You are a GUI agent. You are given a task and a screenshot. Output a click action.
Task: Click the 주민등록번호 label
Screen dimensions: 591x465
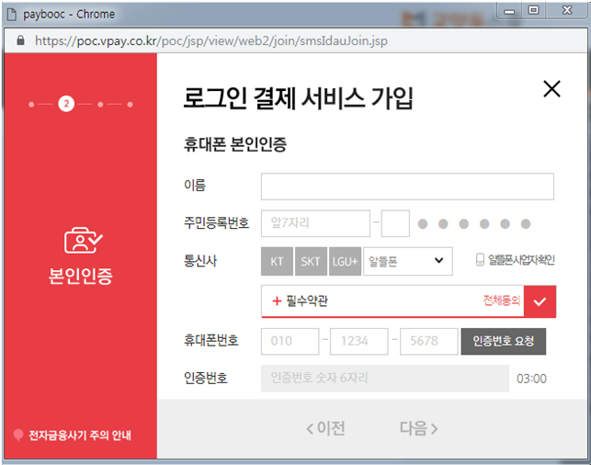click(x=216, y=222)
